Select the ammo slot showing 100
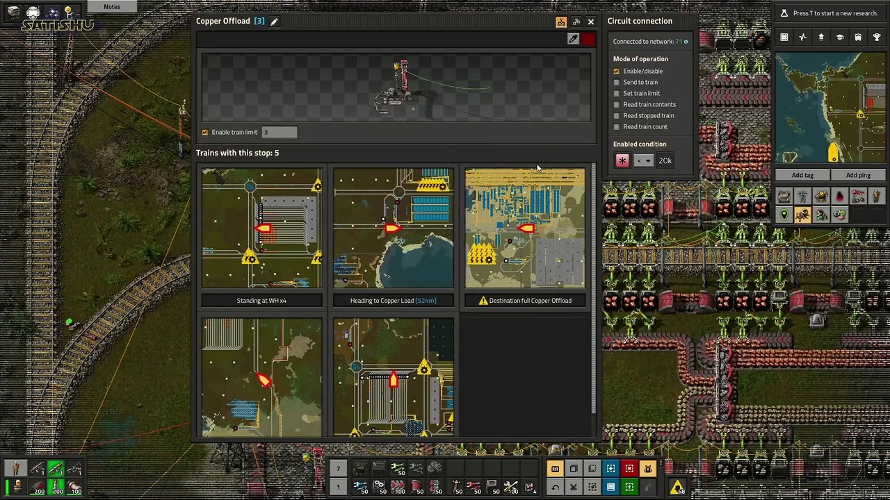The height and width of the screenshot is (500, 890). (74, 487)
